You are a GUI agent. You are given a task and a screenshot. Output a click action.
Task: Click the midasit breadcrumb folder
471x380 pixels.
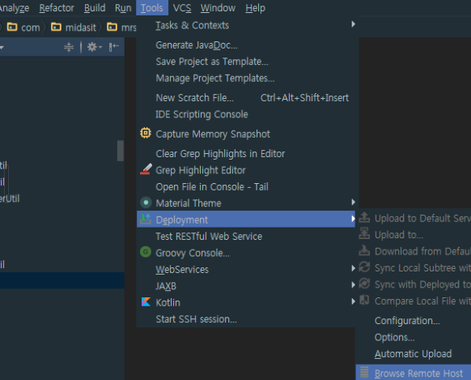pos(74,28)
